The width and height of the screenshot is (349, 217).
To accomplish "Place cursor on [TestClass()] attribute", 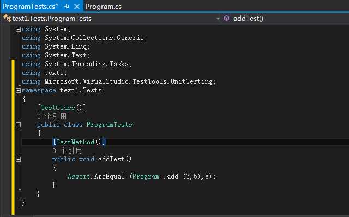I will tap(62, 108).
